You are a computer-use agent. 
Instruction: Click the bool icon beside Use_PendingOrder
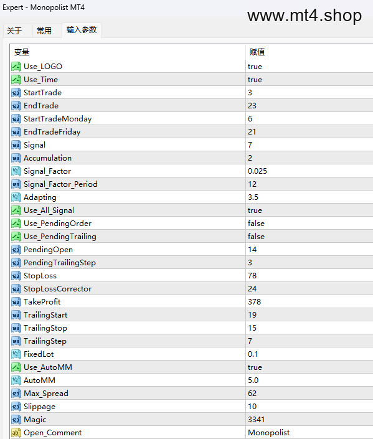pyautogui.click(x=16, y=223)
